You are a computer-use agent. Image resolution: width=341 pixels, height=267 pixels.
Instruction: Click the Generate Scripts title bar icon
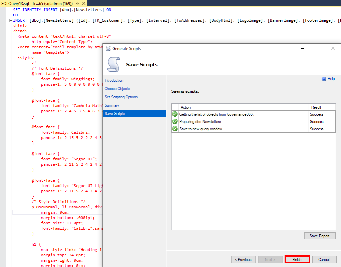click(108, 48)
